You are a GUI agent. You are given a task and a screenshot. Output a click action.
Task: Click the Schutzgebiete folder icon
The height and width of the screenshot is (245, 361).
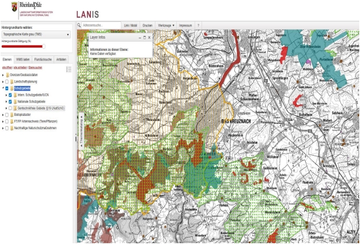11,88
